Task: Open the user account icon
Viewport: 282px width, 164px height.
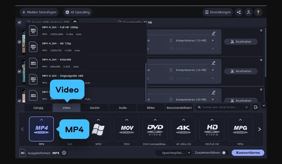Action: click(x=248, y=12)
